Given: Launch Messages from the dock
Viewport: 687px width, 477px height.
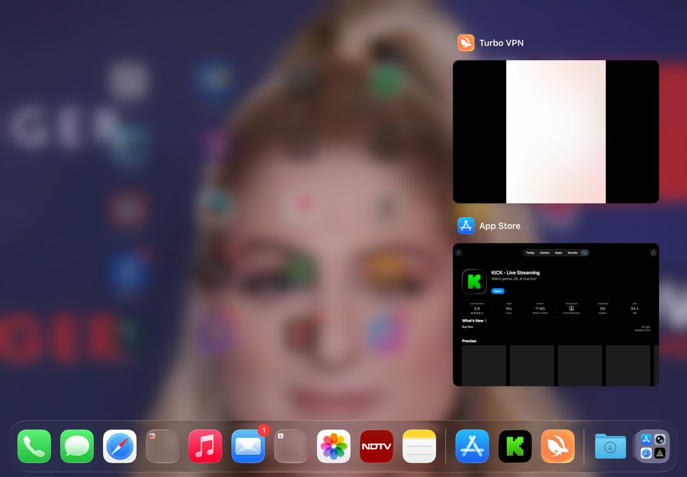Looking at the screenshot, I should (77, 446).
